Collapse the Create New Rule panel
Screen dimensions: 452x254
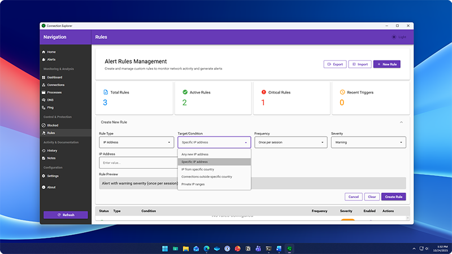point(401,122)
